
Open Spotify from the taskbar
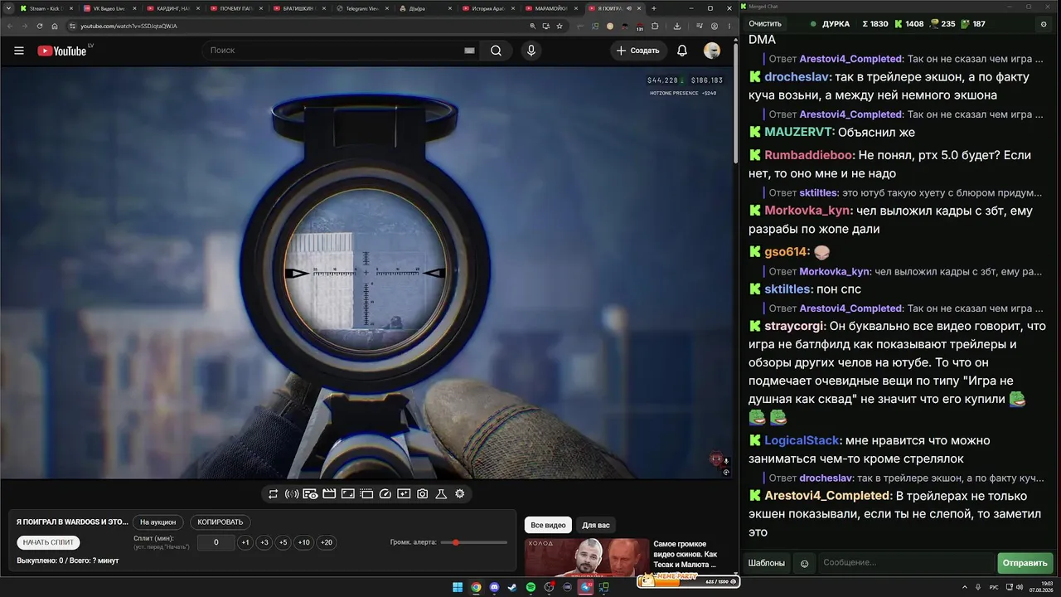[531, 588]
